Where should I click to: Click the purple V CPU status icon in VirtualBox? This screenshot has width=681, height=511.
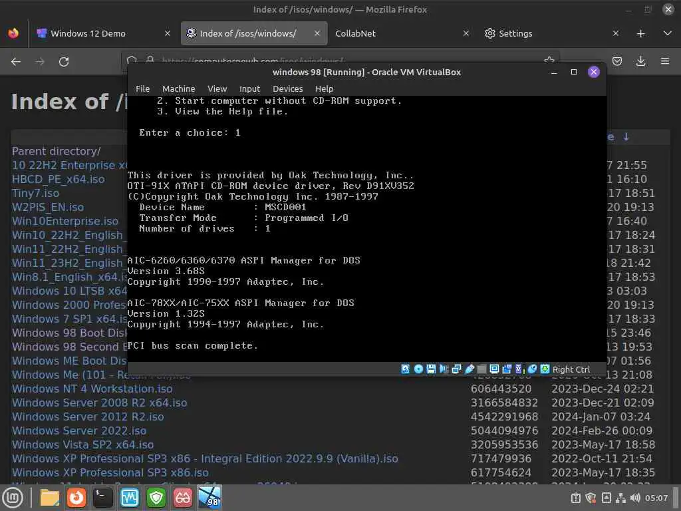pyautogui.click(x=519, y=369)
